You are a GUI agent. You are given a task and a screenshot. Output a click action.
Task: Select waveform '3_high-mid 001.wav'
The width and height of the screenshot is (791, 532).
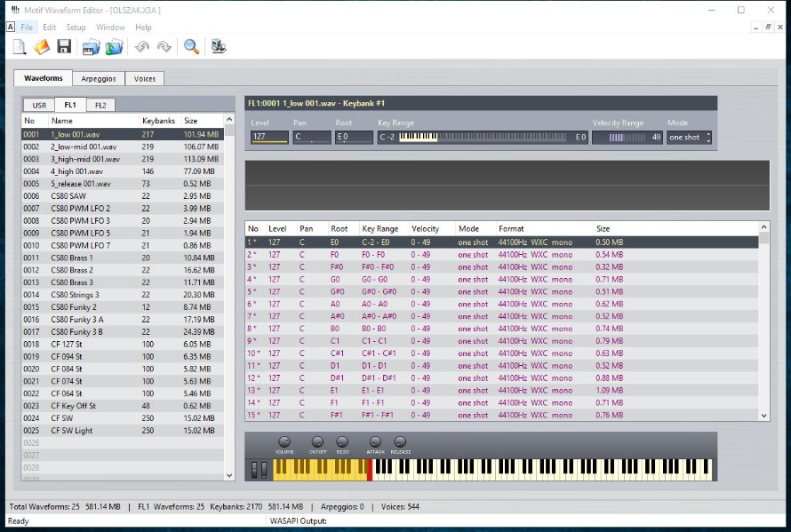123,159
